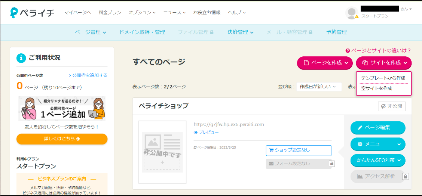Open 料金プラン in top nav
The height and width of the screenshot is (196, 422).
click(x=110, y=12)
